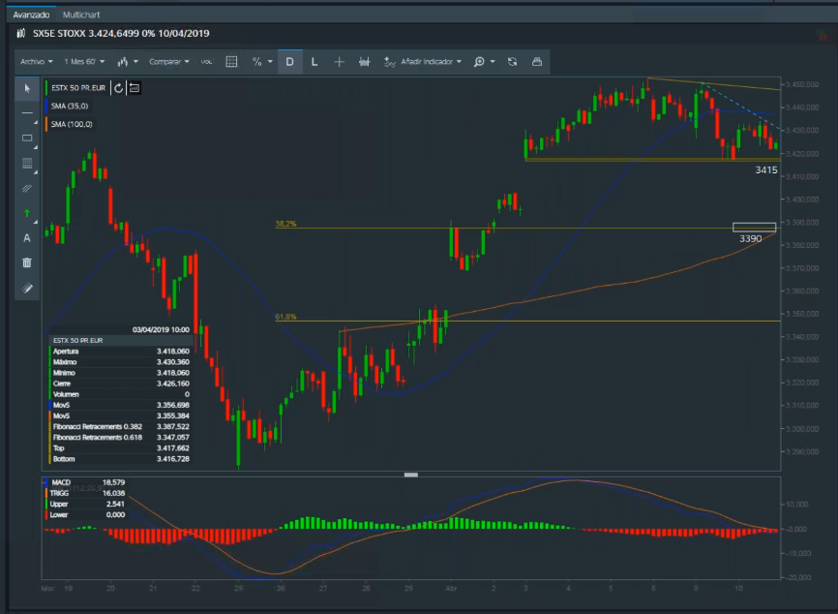Open the Archivo dropdown menu
The width and height of the screenshot is (838, 614).
point(36,62)
